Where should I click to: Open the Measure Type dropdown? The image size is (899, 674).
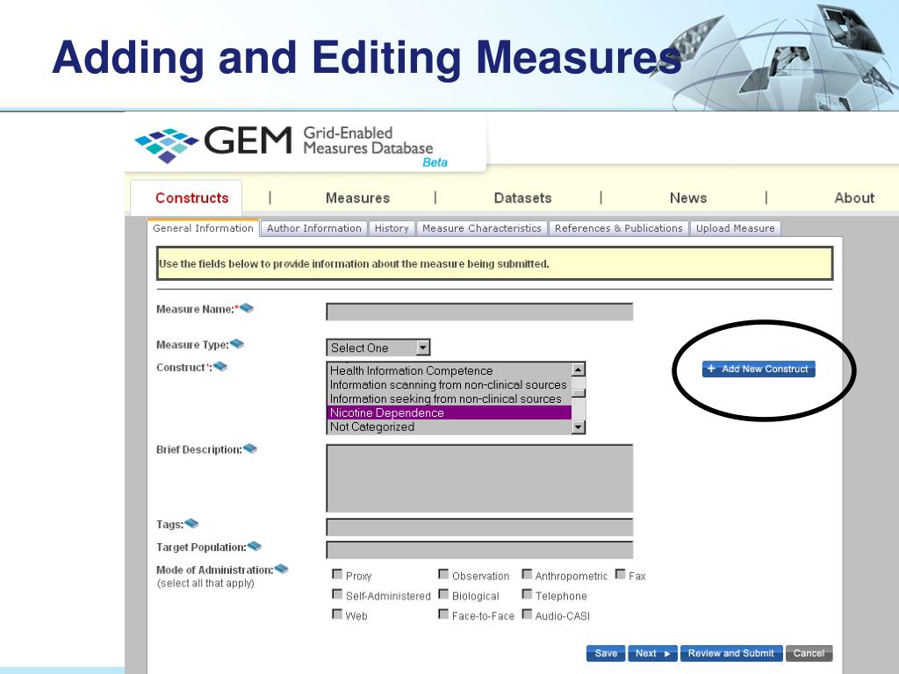pos(378,348)
